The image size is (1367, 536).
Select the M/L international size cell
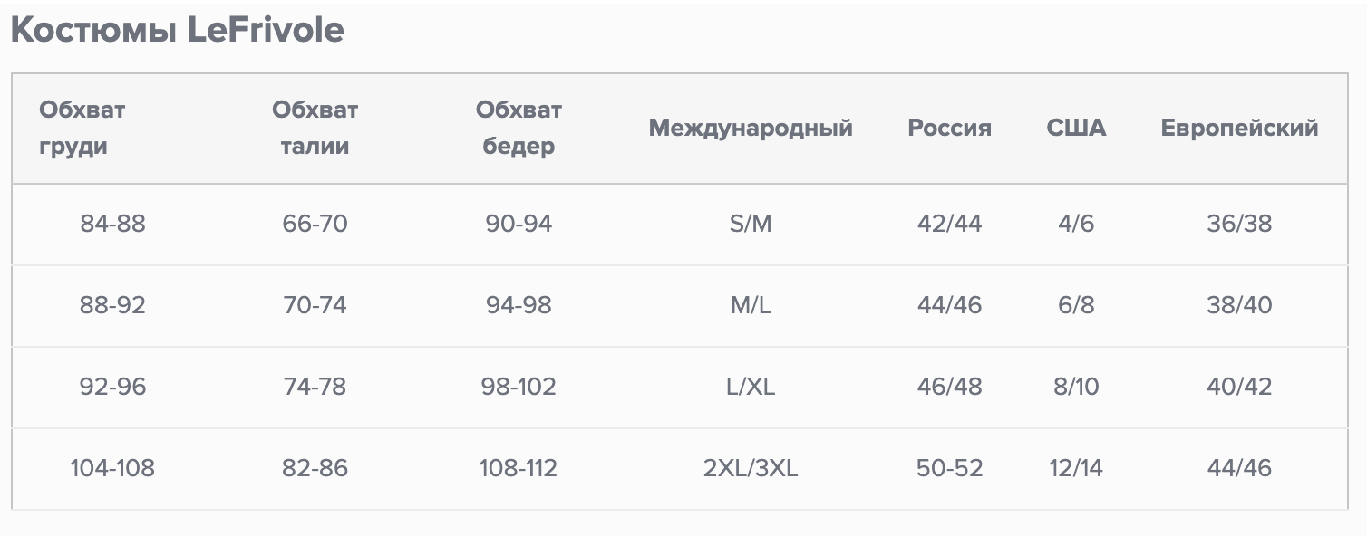point(751,305)
